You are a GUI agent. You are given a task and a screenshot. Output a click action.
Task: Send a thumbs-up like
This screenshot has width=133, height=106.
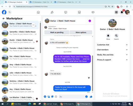click(91, 97)
